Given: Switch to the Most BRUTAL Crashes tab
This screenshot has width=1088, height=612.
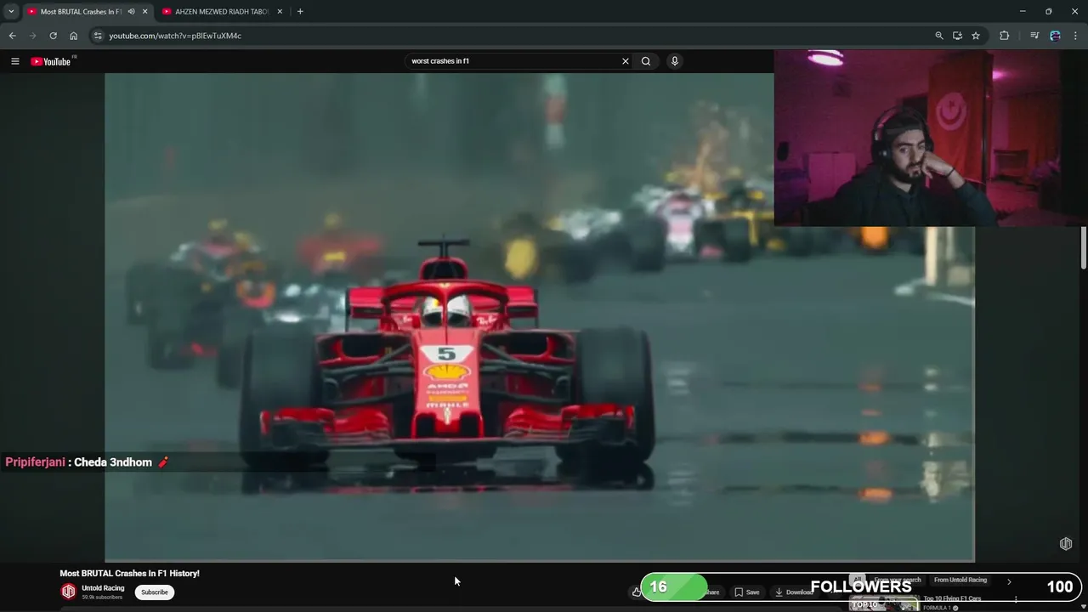Looking at the screenshot, I should [81, 11].
